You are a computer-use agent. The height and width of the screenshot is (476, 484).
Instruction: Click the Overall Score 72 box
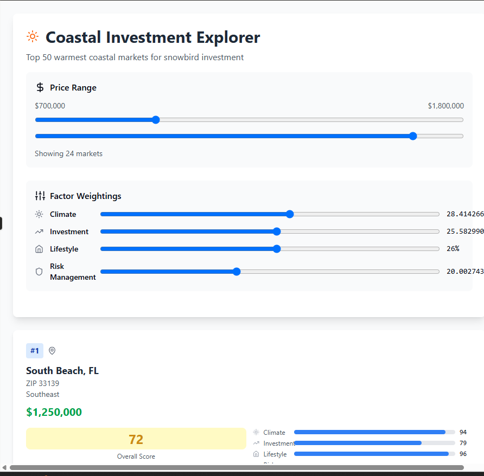point(136,439)
